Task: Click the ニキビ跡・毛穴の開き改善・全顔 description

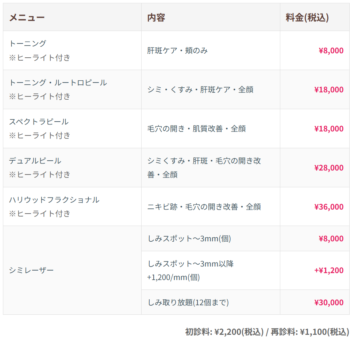Action: coord(204,207)
